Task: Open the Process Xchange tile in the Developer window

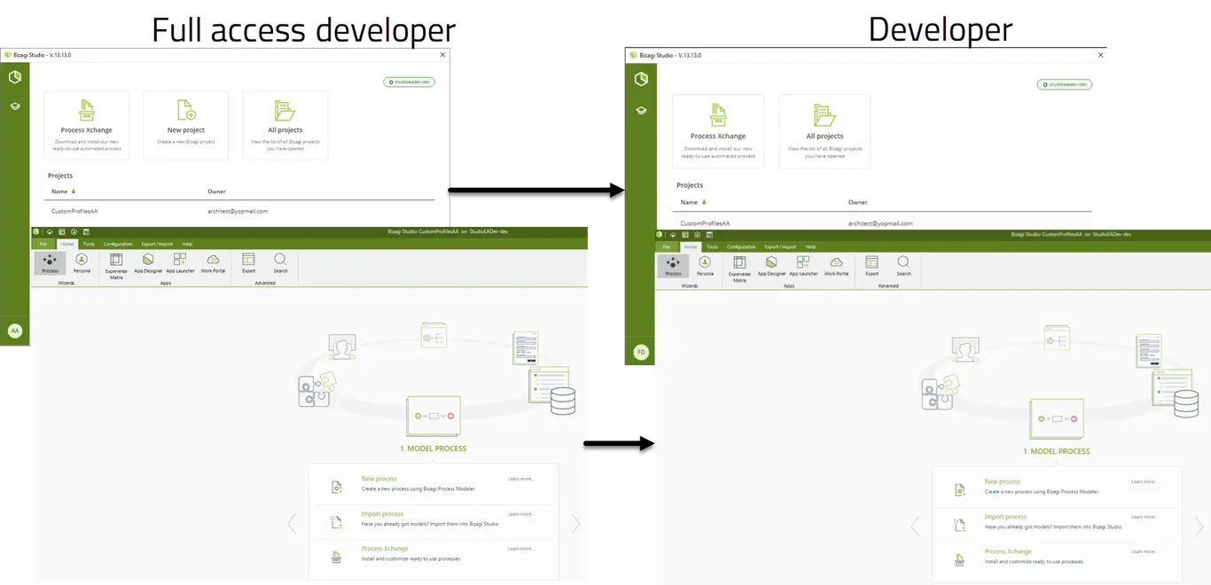Action: tap(718, 131)
